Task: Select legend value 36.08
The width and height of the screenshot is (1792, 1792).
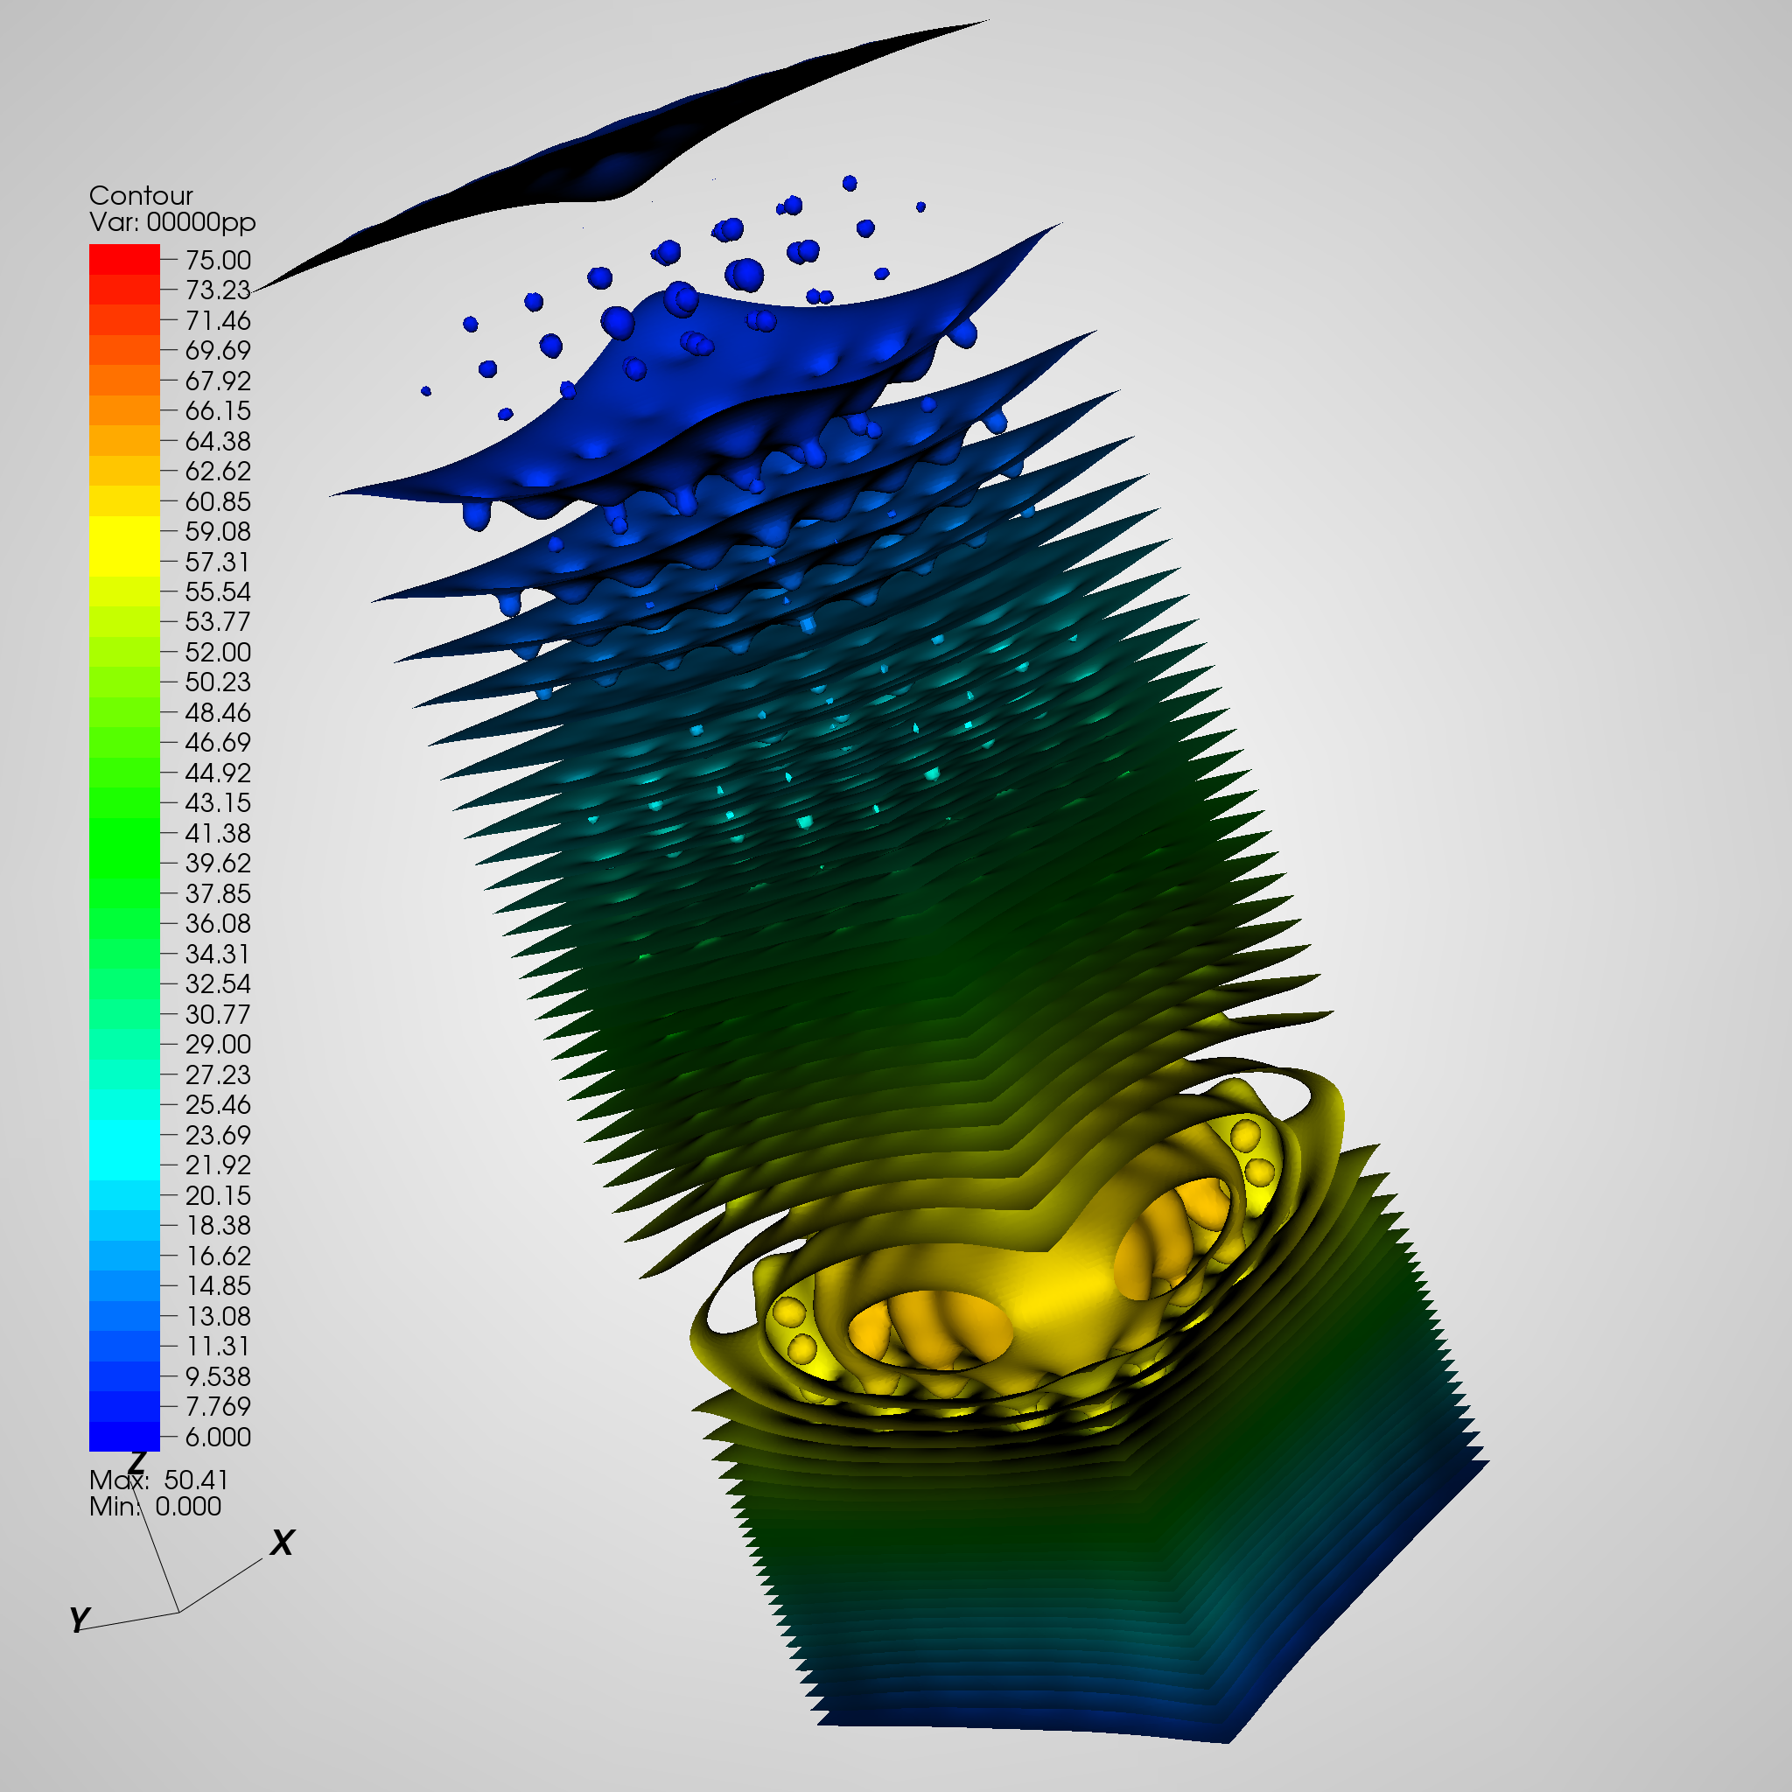Action: (218, 923)
